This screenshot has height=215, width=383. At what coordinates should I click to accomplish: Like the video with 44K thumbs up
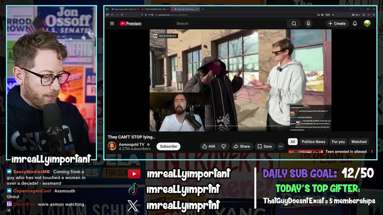point(209,146)
